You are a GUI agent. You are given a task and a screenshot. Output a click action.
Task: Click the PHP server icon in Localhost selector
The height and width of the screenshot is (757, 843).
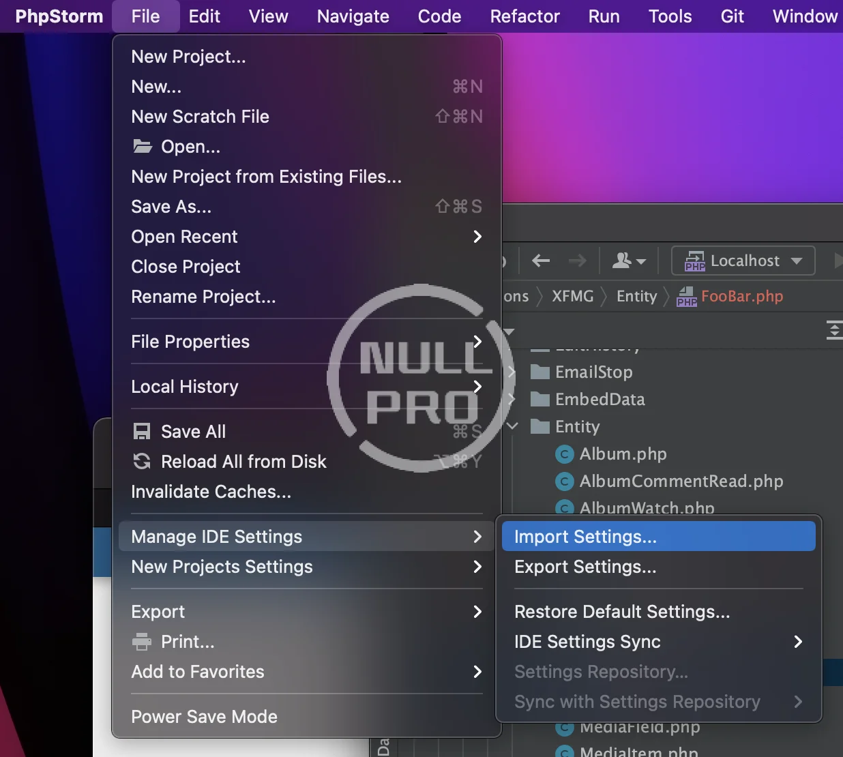[x=695, y=261]
